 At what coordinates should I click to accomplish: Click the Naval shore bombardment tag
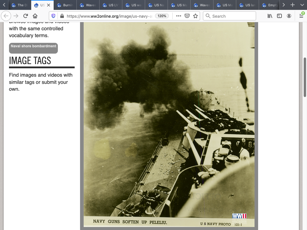click(x=34, y=46)
